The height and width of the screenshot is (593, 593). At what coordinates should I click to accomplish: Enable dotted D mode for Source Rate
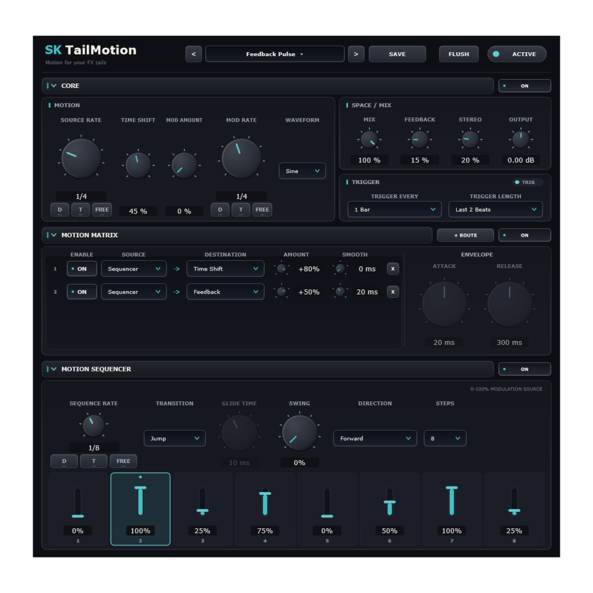pyautogui.click(x=60, y=210)
